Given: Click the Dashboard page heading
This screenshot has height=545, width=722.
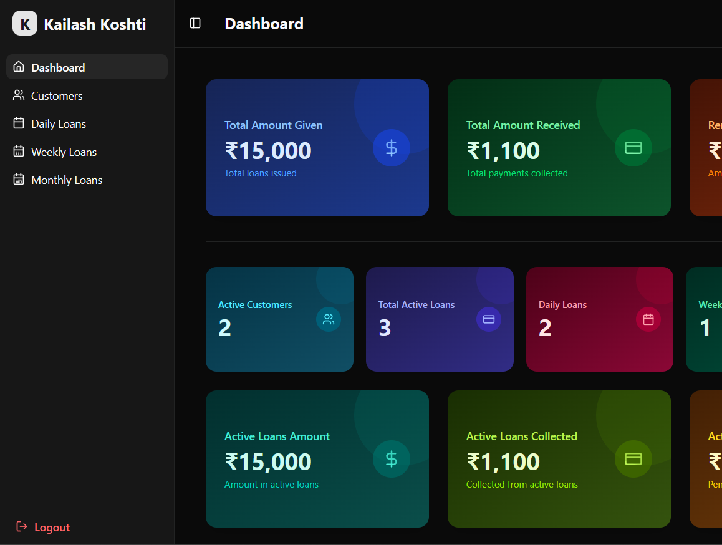Looking at the screenshot, I should [x=264, y=24].
